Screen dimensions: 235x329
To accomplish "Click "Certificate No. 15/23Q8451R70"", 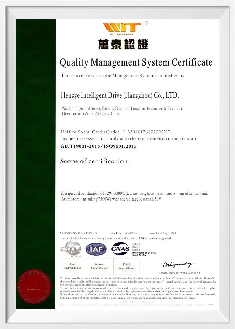I will [79, 233].
